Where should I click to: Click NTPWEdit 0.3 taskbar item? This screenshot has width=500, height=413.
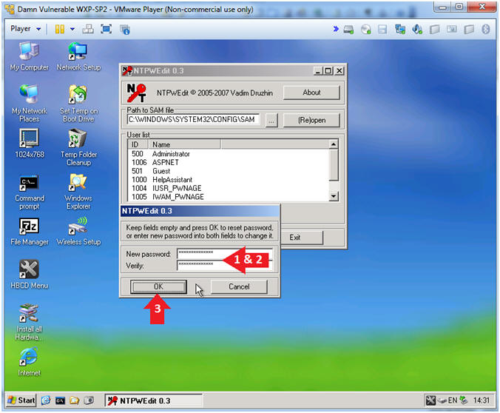[153, 400]
